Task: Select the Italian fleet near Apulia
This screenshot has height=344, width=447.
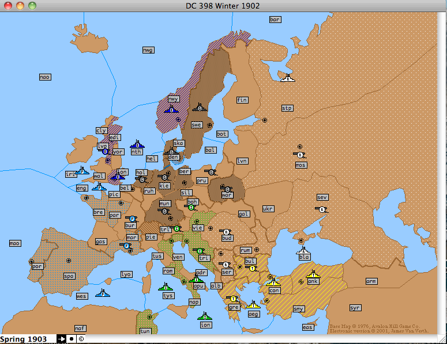Action: click(x=196, y=279)
